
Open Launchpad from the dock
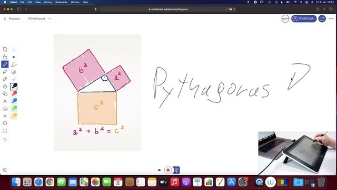pos(27,182)
